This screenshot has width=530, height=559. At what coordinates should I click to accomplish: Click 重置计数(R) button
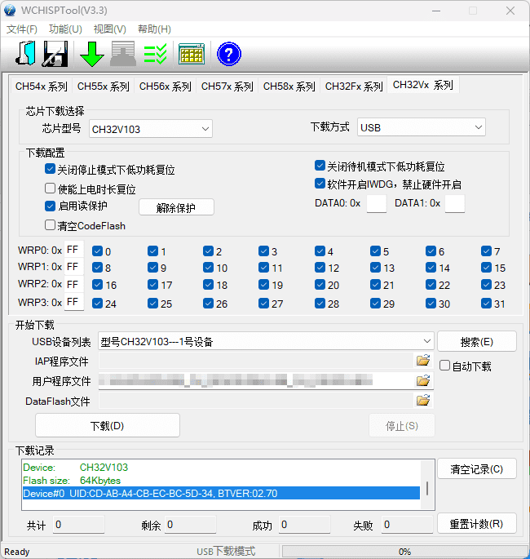click(x=477, y=523)
